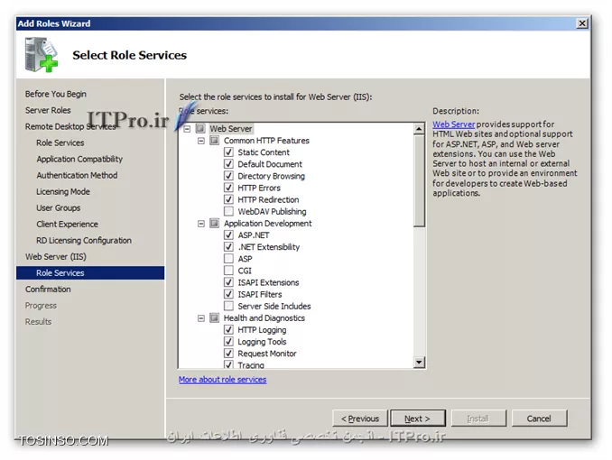Open RD Licensing Configuration step
This screenshot has height=460, width=612.
click(x=84, y=240)
